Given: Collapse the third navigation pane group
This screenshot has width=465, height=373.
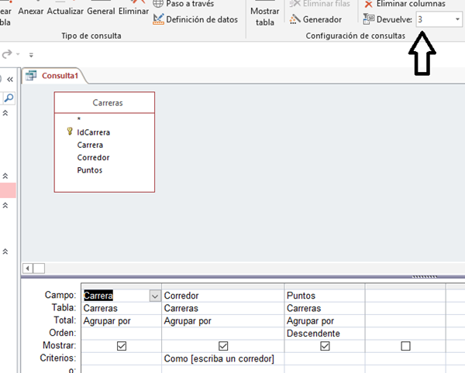Looking at the screenshot, I should (5, 205).
